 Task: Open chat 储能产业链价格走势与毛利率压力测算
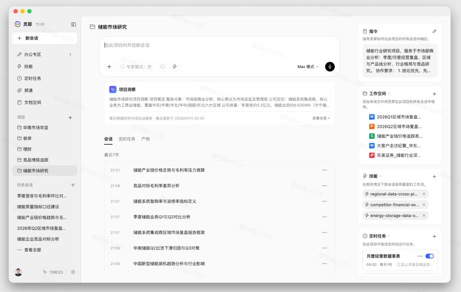point(220,170)
